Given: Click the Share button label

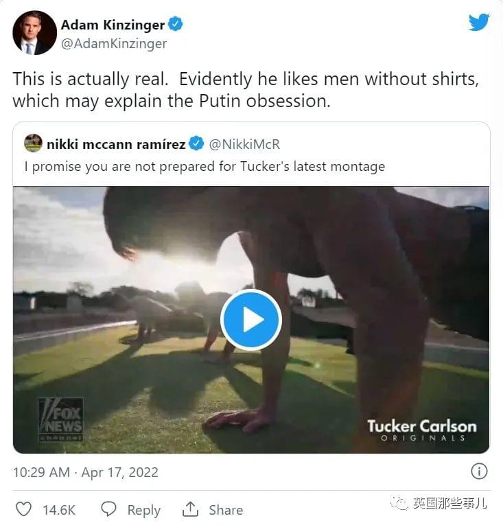Looking at the screenshot, I should (x=226, y=510).
